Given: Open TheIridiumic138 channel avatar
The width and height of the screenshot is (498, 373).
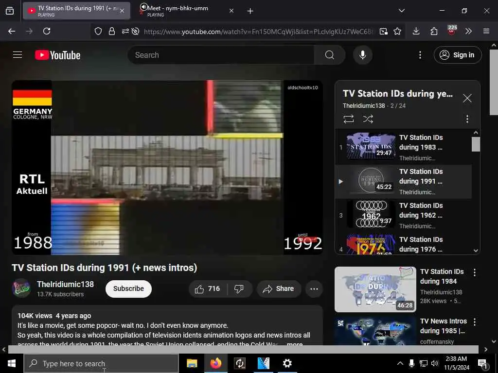Looking at the screenshot, I should tap(21, 288).
